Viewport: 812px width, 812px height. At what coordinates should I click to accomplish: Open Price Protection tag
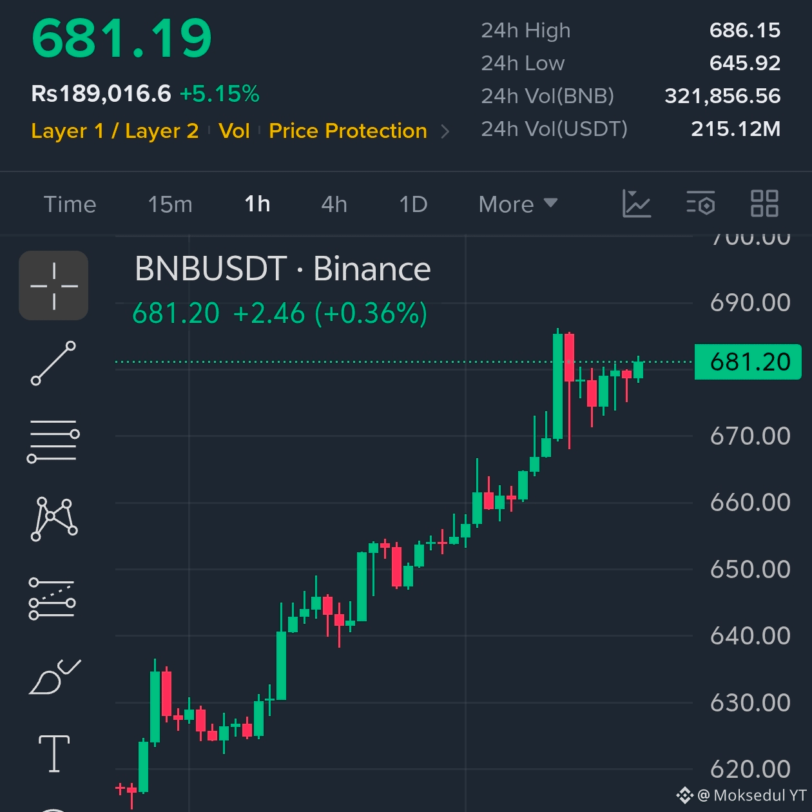[x=348, y=131]
